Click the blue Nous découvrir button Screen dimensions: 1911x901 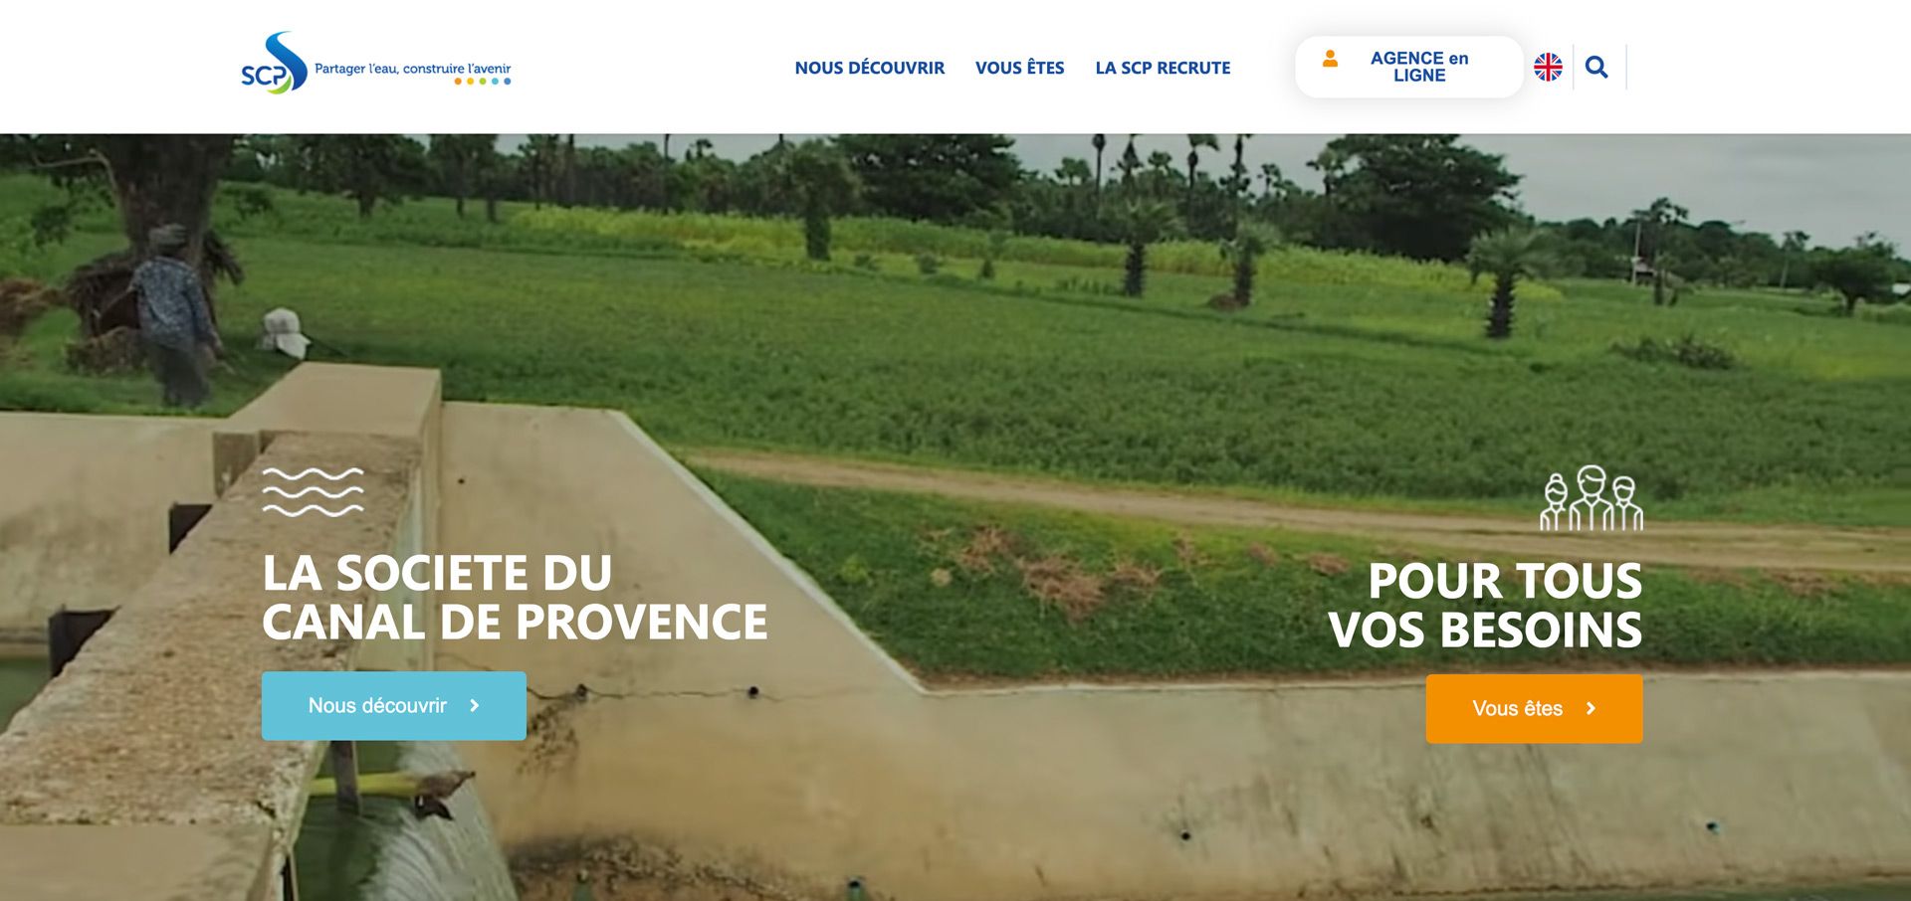click(x=394, y=705)
